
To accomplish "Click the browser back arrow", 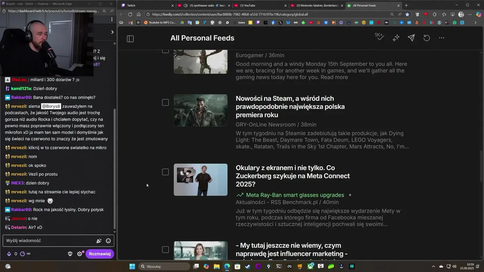I will pos(121,14).
